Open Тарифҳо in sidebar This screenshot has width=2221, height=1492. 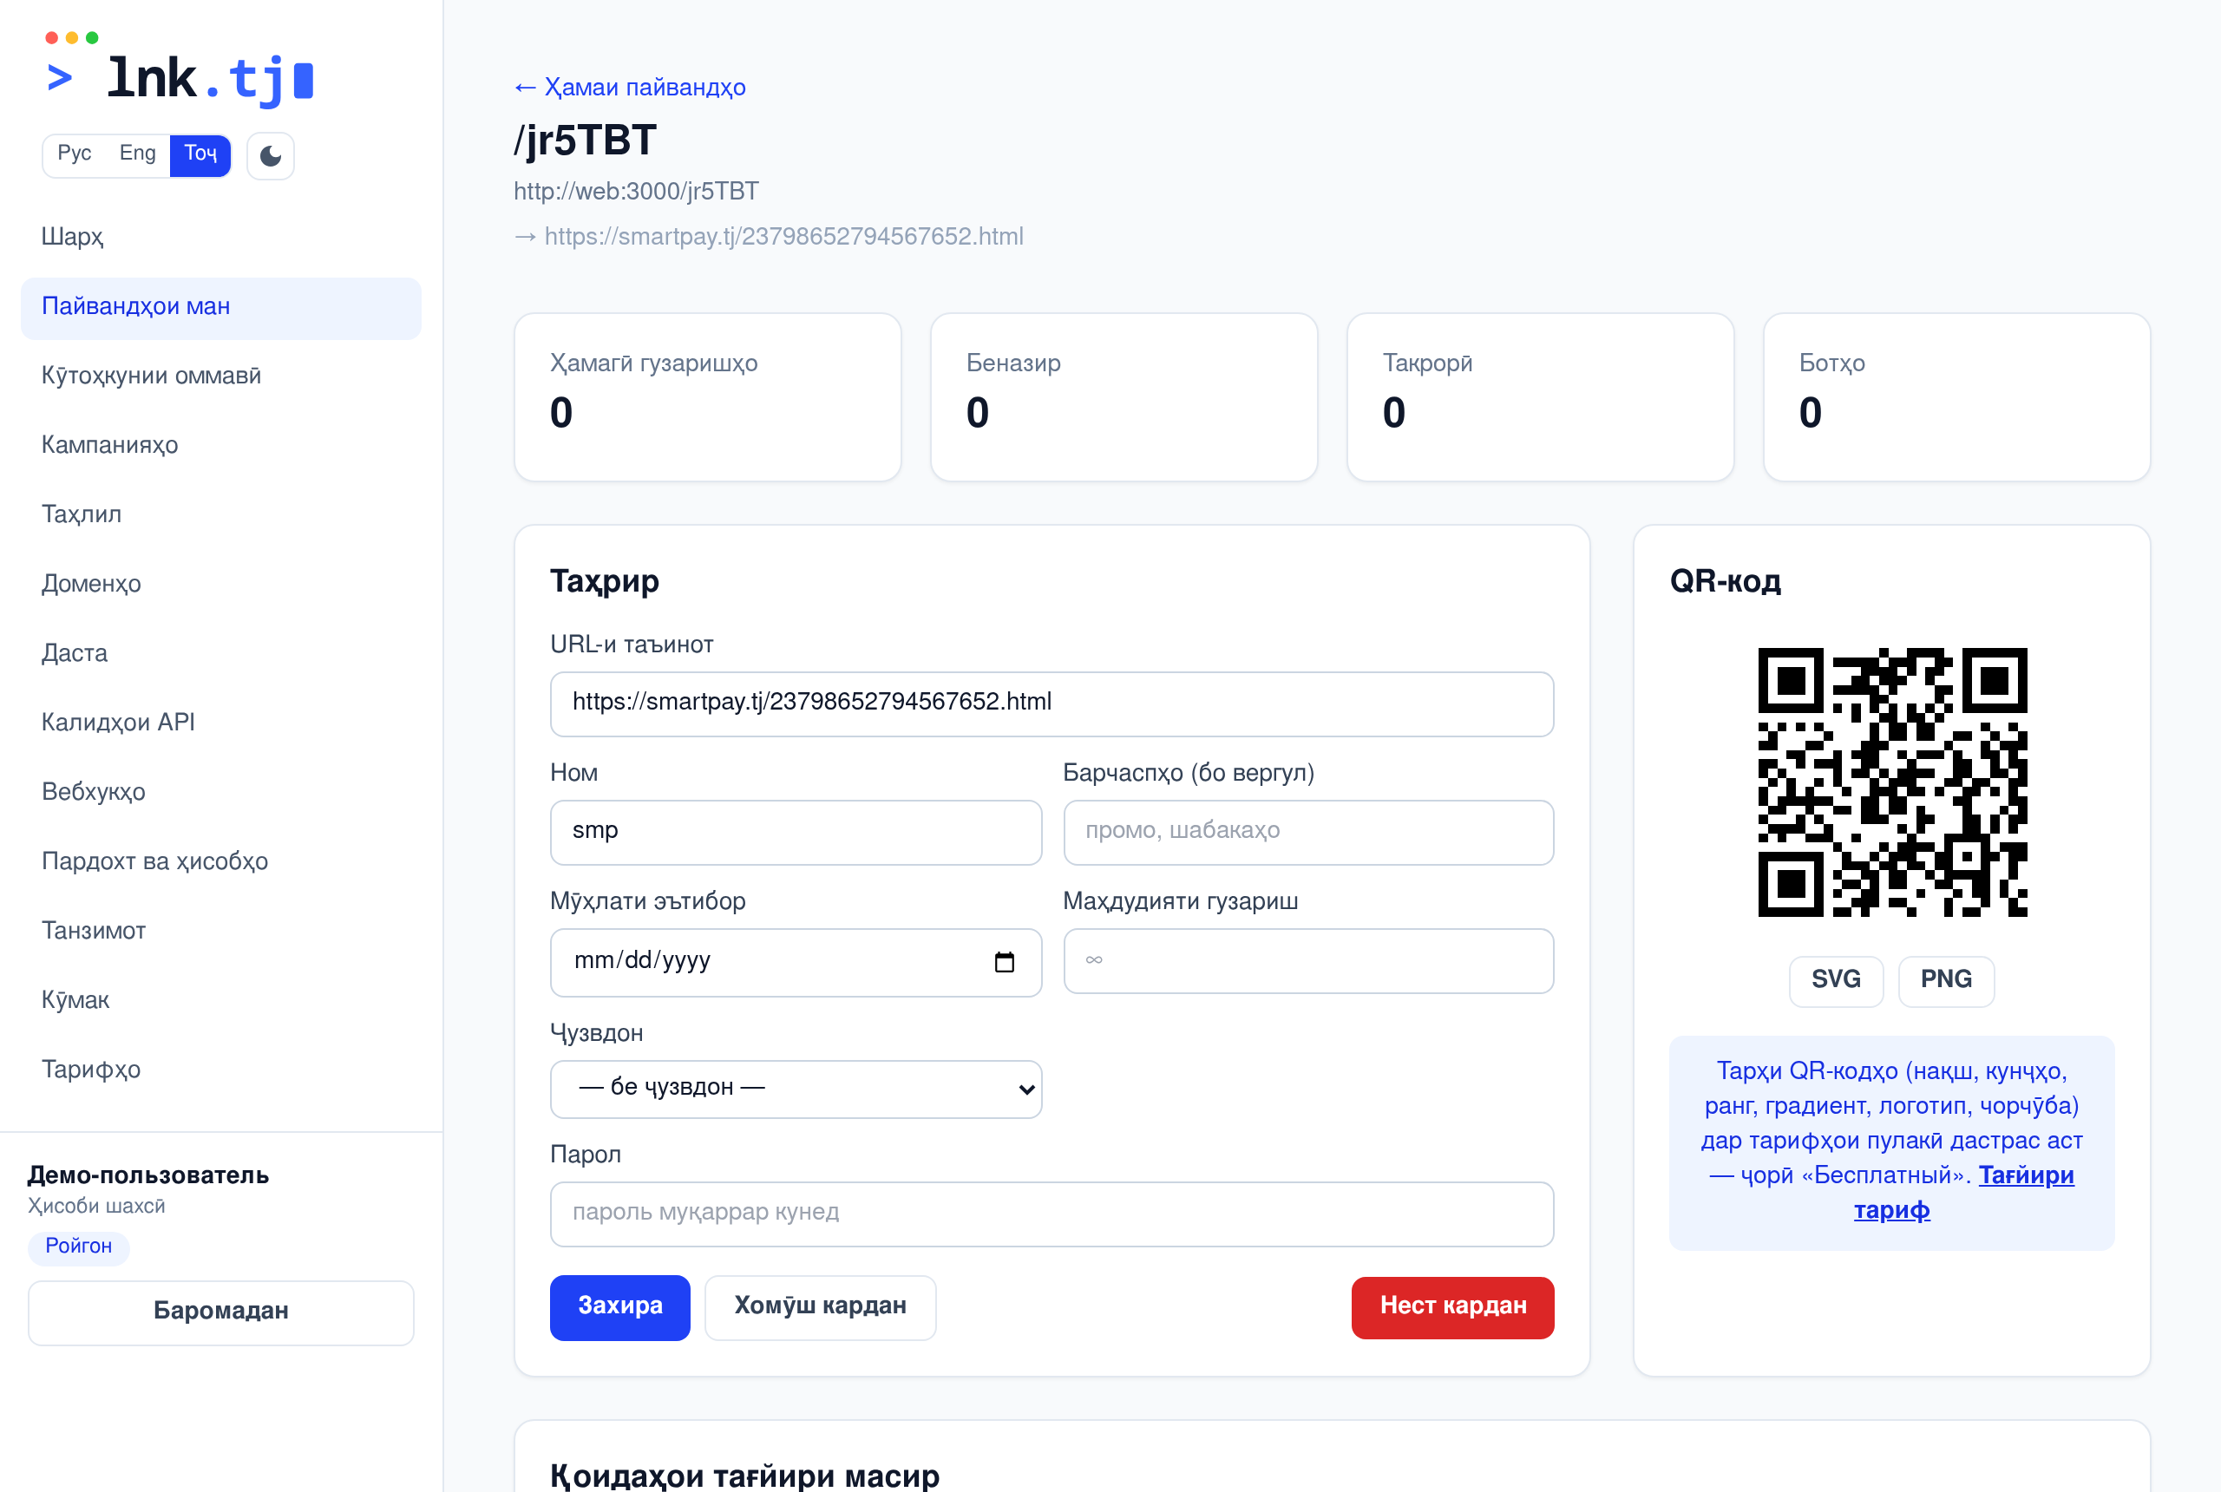tap(220, 1070)
